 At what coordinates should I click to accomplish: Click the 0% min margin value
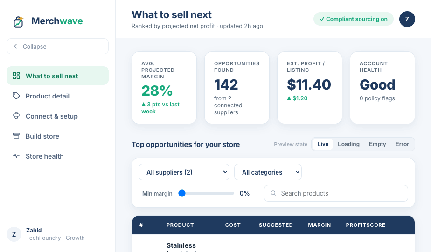coord(244,193)
